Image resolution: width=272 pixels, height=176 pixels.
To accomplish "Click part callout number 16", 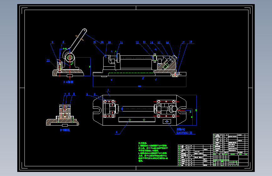I will [167, 43].
